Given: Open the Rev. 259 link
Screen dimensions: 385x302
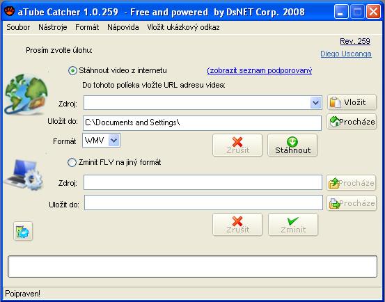Looking at the screenshot, I should click(355, 41).
